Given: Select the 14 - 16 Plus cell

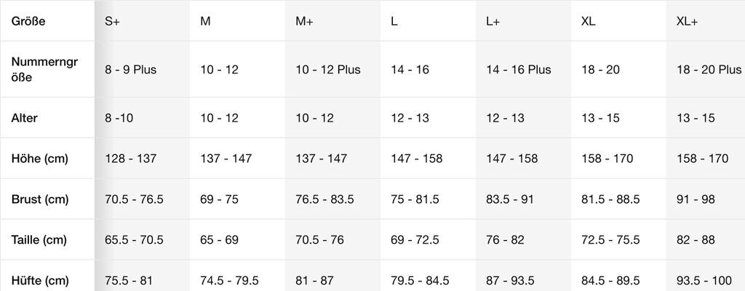Looking at the screenshot, I should 518,70.
